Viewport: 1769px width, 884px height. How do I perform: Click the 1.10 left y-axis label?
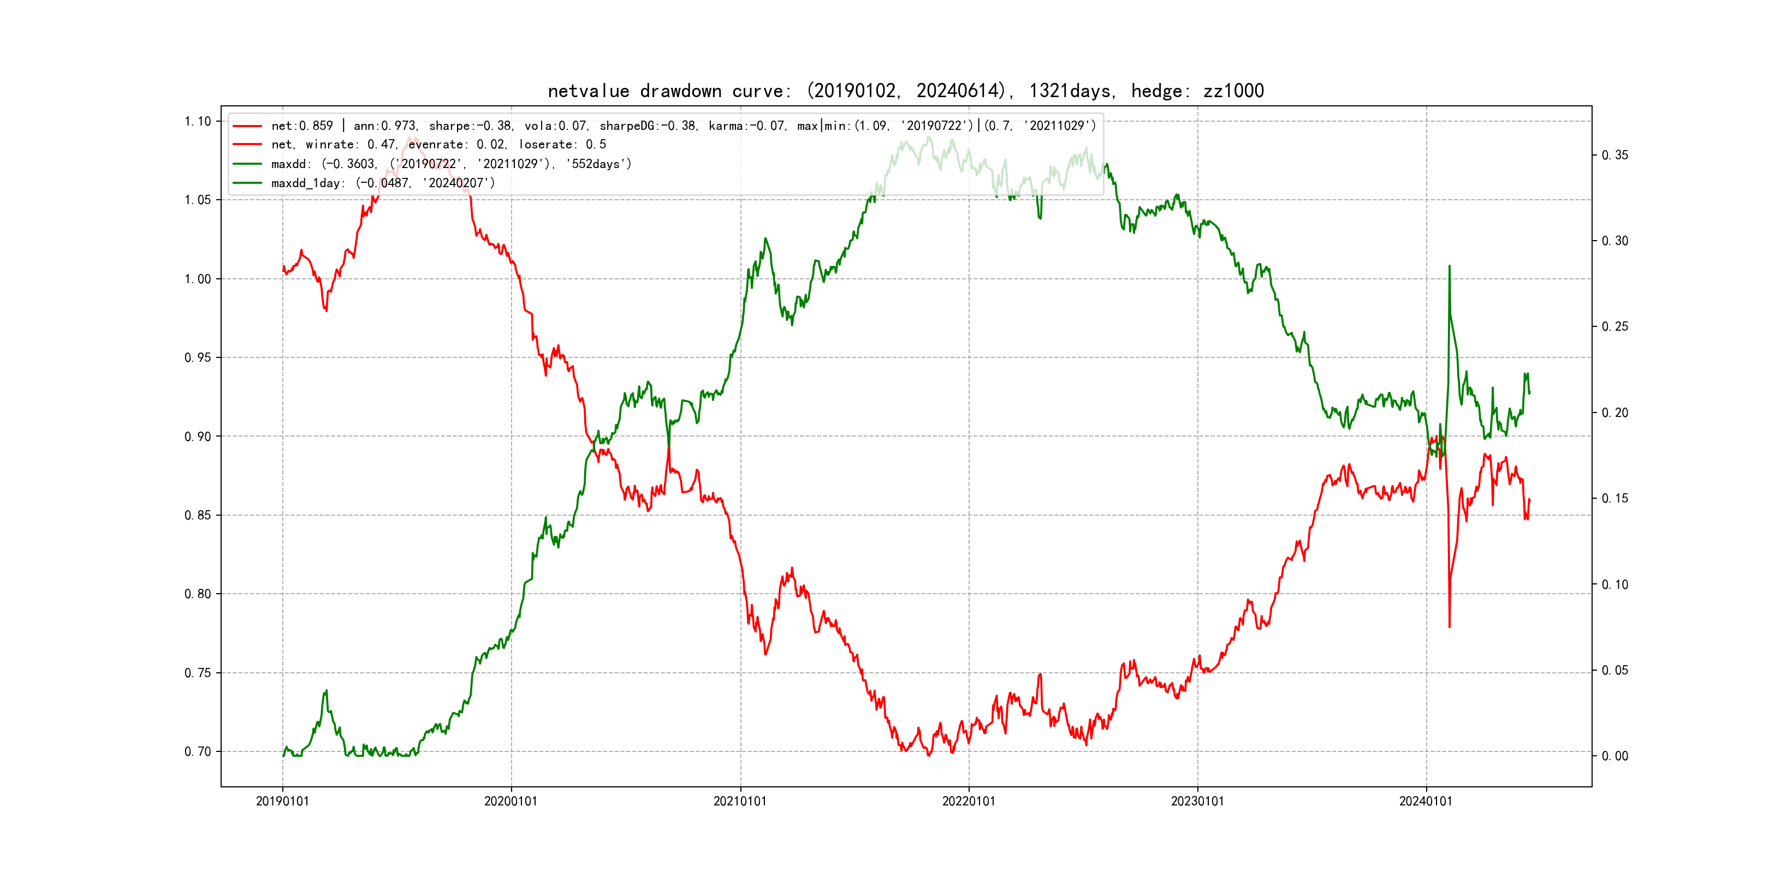[x=198, y=122]
